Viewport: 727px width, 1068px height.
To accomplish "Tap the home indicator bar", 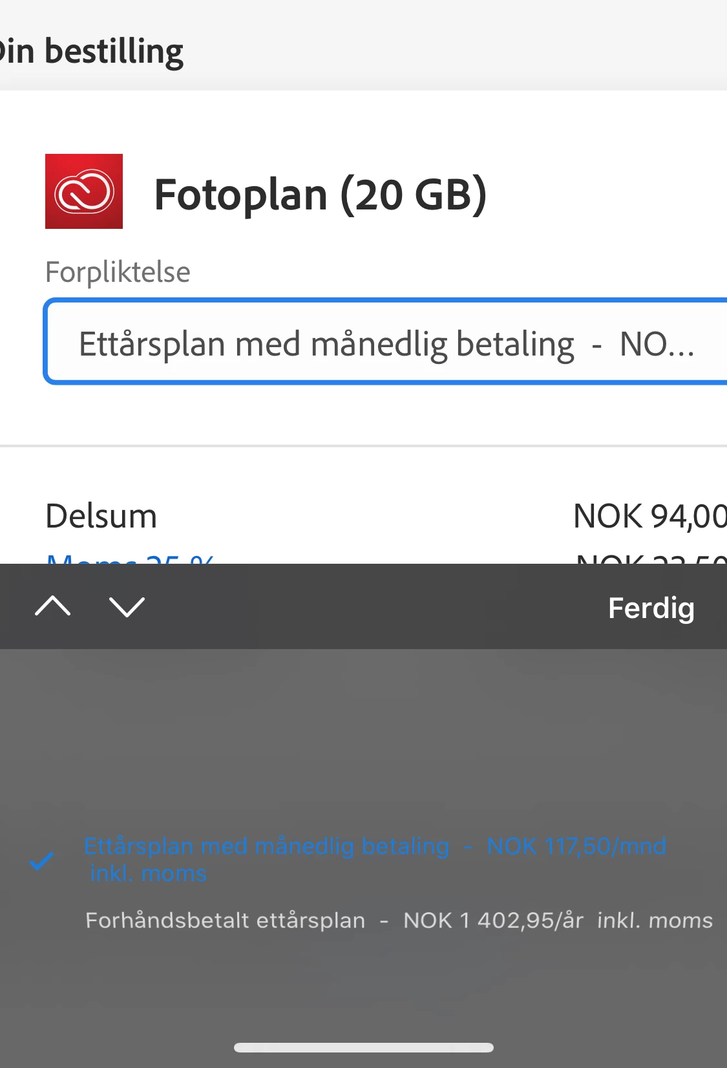I will click(364, 1047).
